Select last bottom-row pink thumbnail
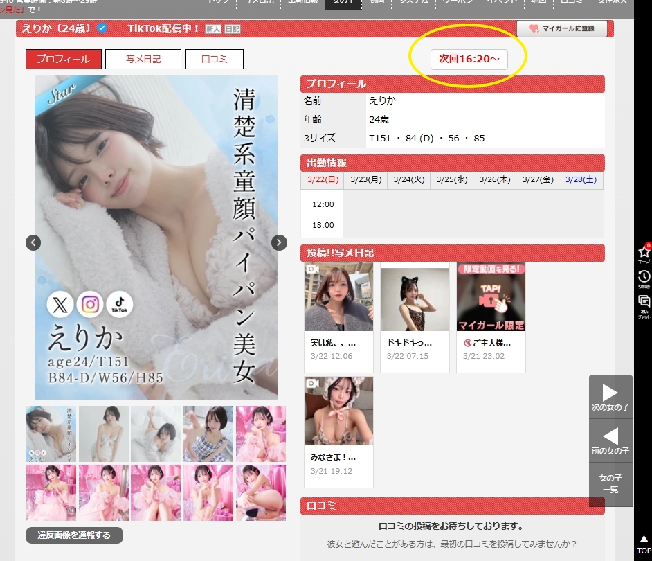Viewport: 652px width, 561px height. click(261, 492)
